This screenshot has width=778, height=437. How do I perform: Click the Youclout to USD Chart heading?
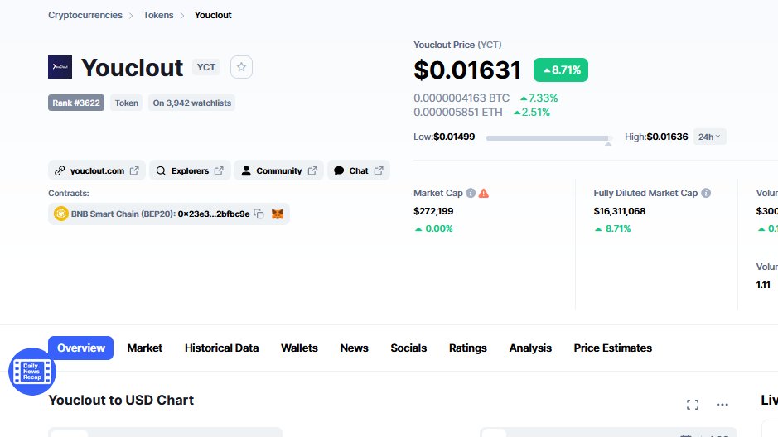121,400
